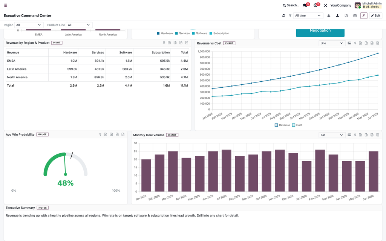Toggle the magic wand button
Image resolution: width=386 pixels, height=241 pixels.
point(364,15)
